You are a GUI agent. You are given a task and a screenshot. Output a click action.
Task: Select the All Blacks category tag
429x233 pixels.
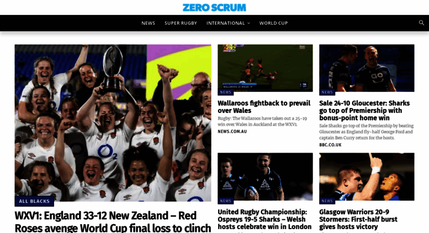[34, 201]
